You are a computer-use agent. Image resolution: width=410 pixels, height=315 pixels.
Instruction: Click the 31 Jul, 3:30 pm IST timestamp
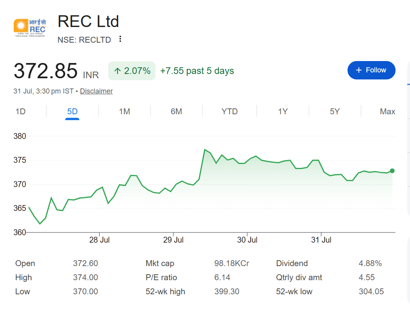pos(43,91)
